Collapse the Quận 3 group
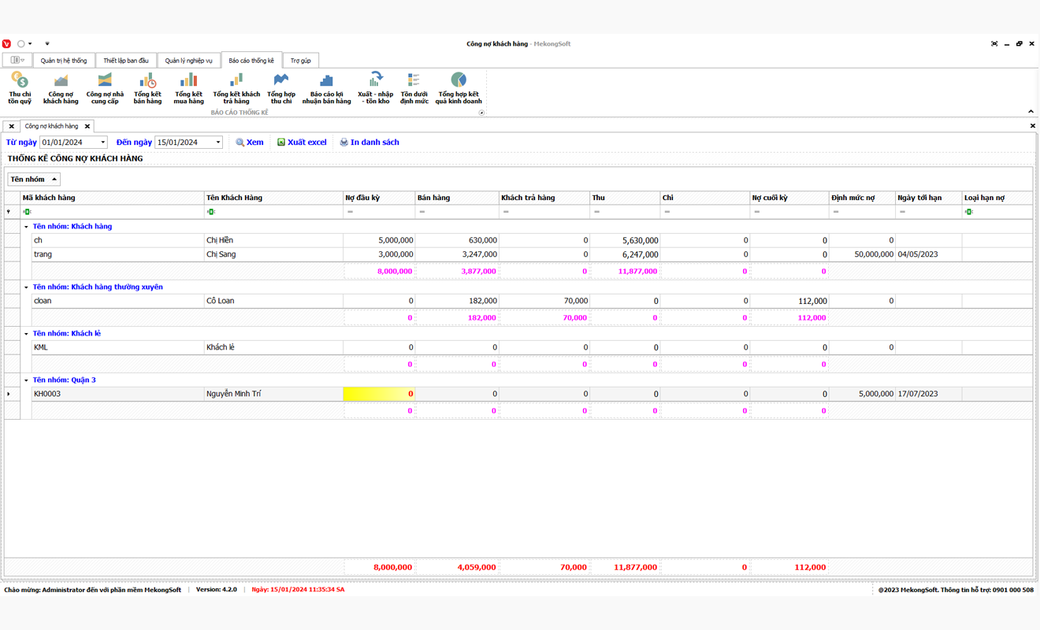The image size is (1040, 630). (x=26, y=380)
